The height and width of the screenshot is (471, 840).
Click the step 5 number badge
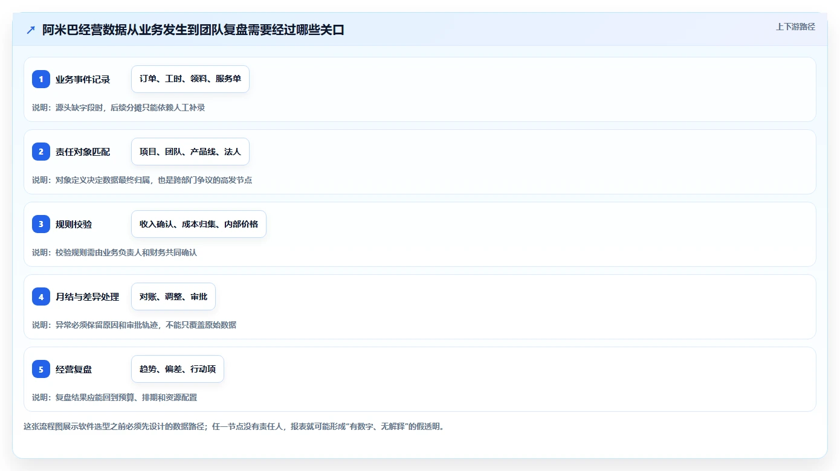click(41, 369)
